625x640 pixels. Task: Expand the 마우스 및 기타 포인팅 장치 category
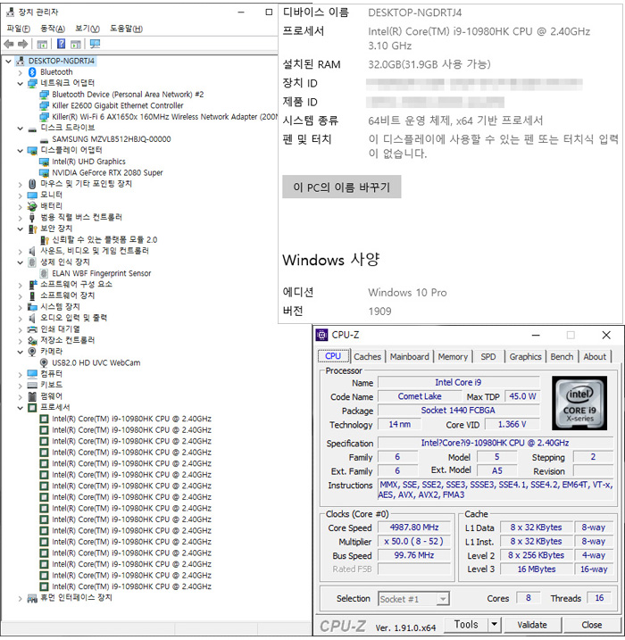[20, 185]
